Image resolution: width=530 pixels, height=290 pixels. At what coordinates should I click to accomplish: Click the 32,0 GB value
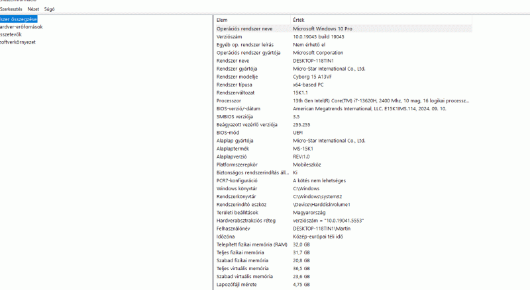[x=301, y=245]
